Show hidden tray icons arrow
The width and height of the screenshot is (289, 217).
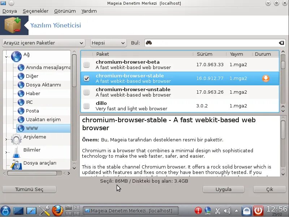click(237, 211)
